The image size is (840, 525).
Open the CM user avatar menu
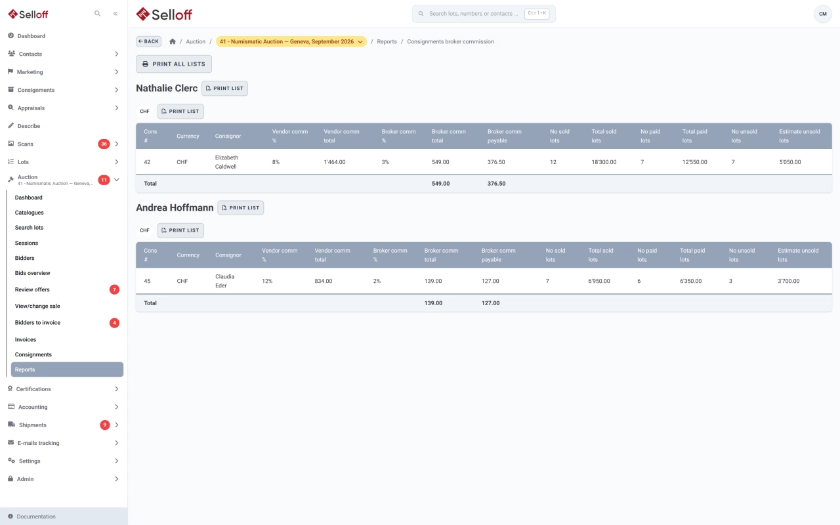823,14
